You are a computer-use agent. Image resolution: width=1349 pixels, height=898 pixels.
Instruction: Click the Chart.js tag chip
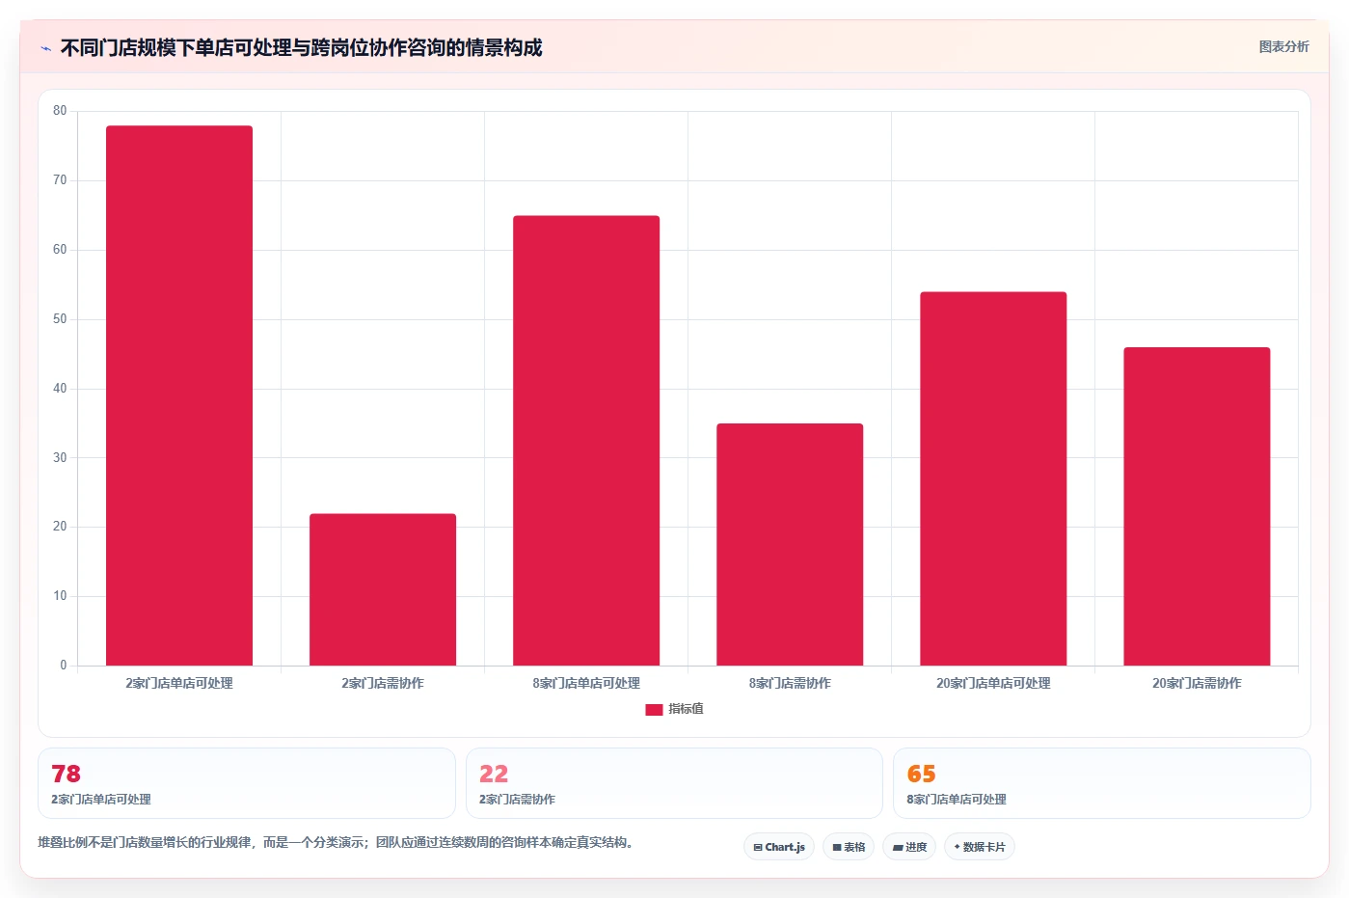tap(779, 847)
